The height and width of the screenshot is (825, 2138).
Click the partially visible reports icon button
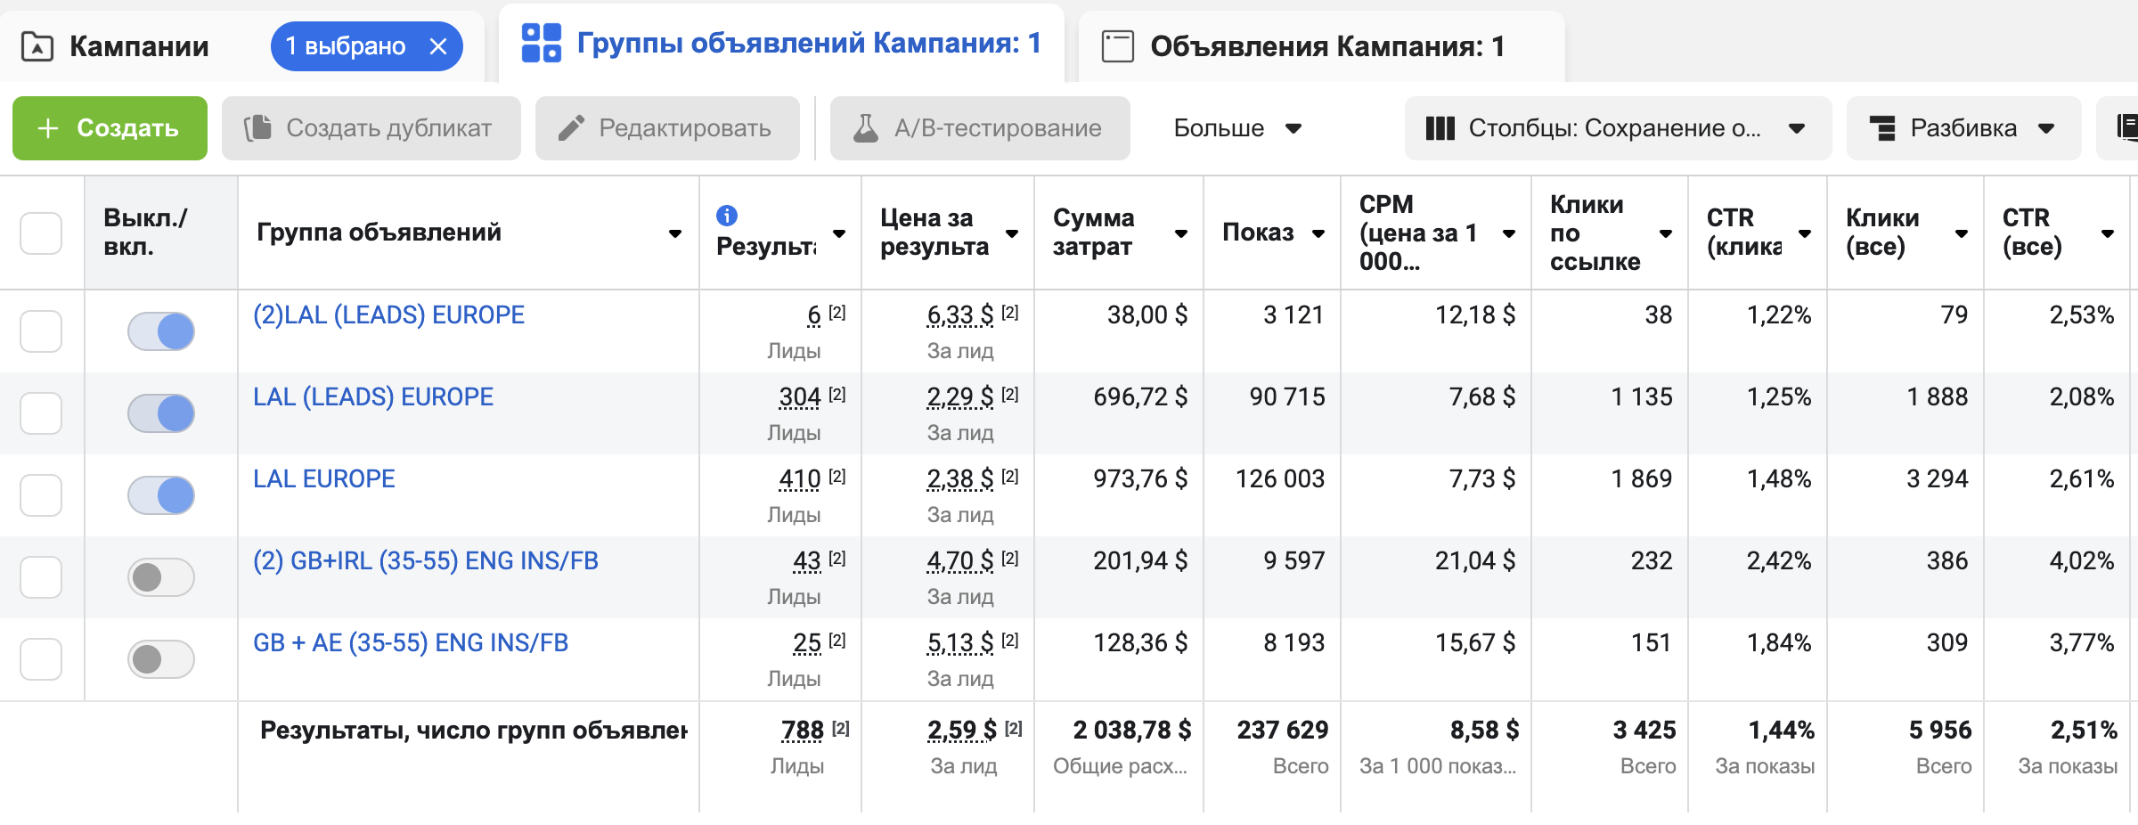tap(2125, 128)
